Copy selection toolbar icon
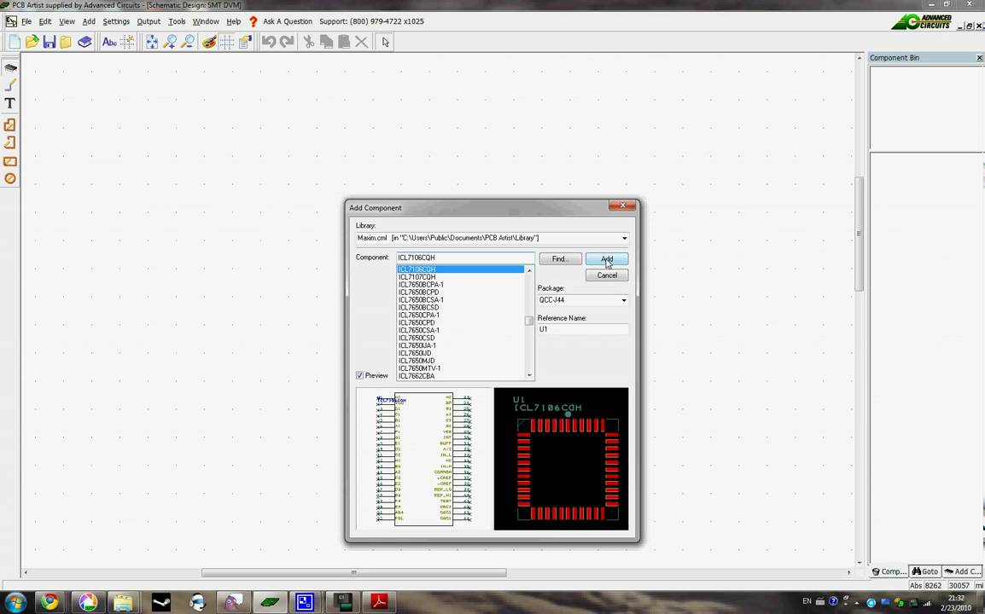The height and width of the screenshot is (614, 985). [326, 42]
